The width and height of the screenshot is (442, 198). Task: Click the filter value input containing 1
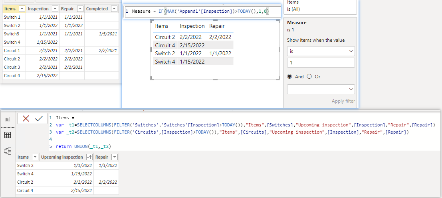tap(321, 63)
